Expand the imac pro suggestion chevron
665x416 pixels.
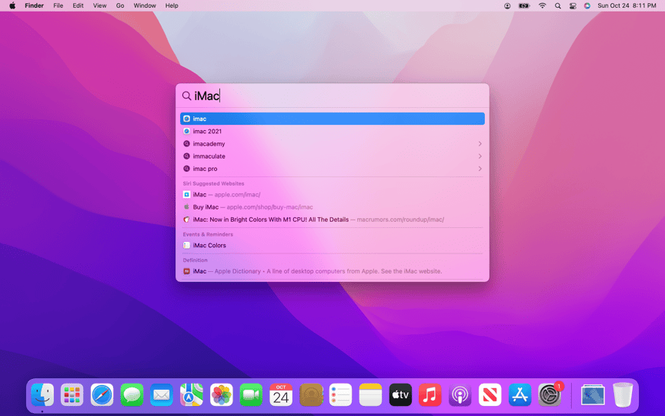click(480, 169)
